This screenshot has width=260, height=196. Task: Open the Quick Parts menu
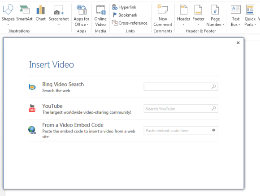(250, 16)
